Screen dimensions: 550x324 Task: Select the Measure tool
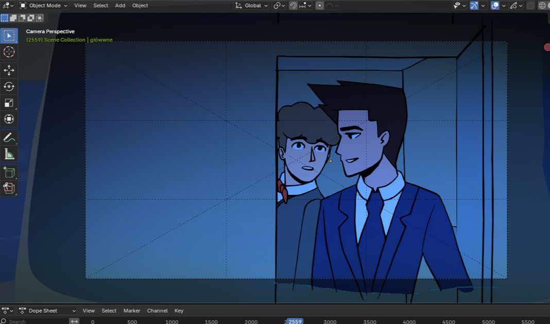(x=9, y=154)
